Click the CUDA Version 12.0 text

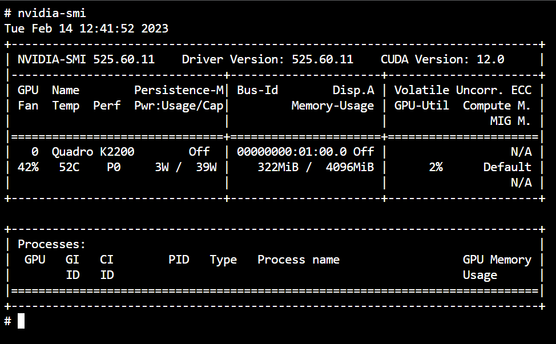[x=442, y=59]
